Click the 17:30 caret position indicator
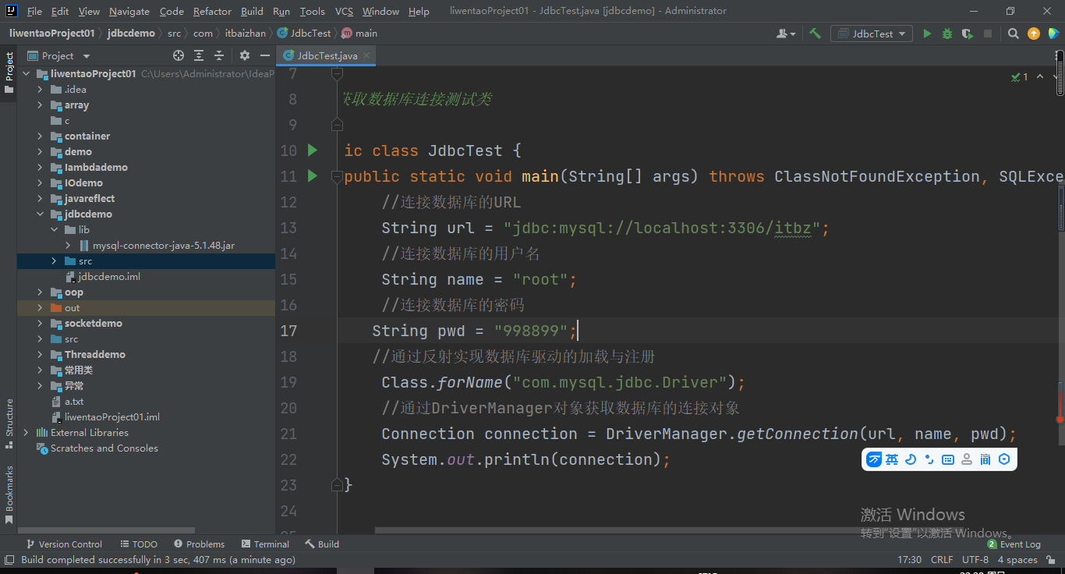This screenshot has height=574, width=1065. pos(910,559)
